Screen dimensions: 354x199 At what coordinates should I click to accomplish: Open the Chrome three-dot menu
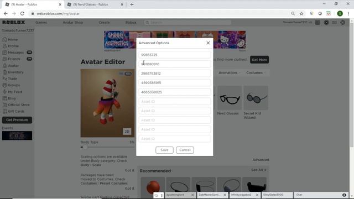[348, 13]
